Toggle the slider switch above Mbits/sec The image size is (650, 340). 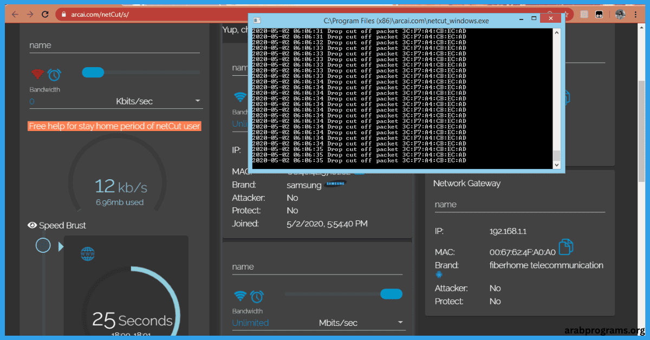point(391,294)
